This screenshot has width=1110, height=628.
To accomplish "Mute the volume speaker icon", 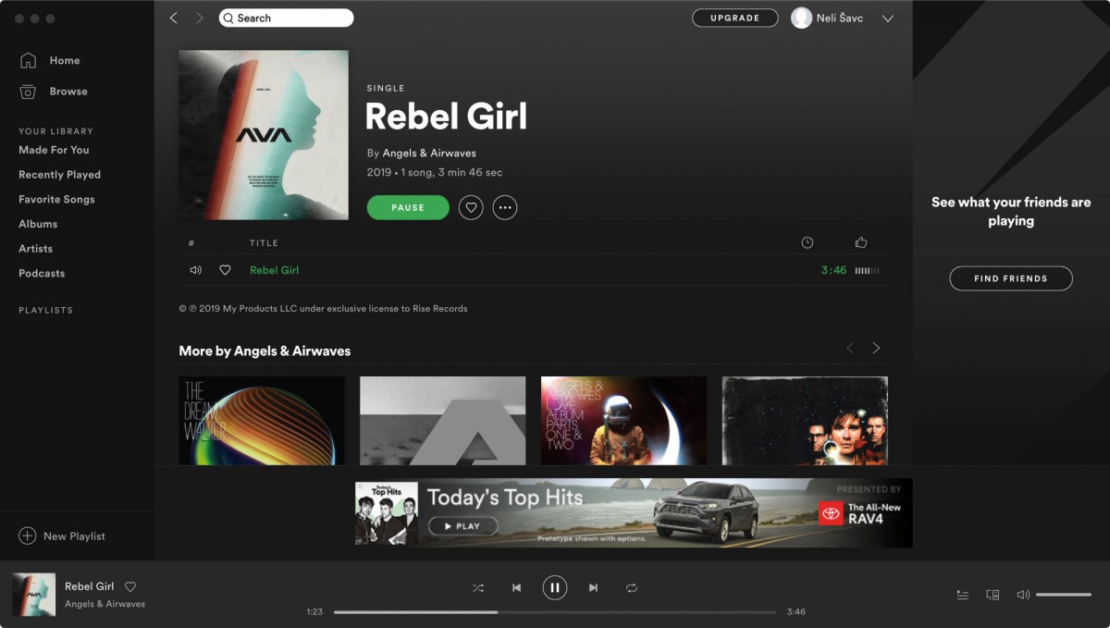I will click(x=1023, y=595).
